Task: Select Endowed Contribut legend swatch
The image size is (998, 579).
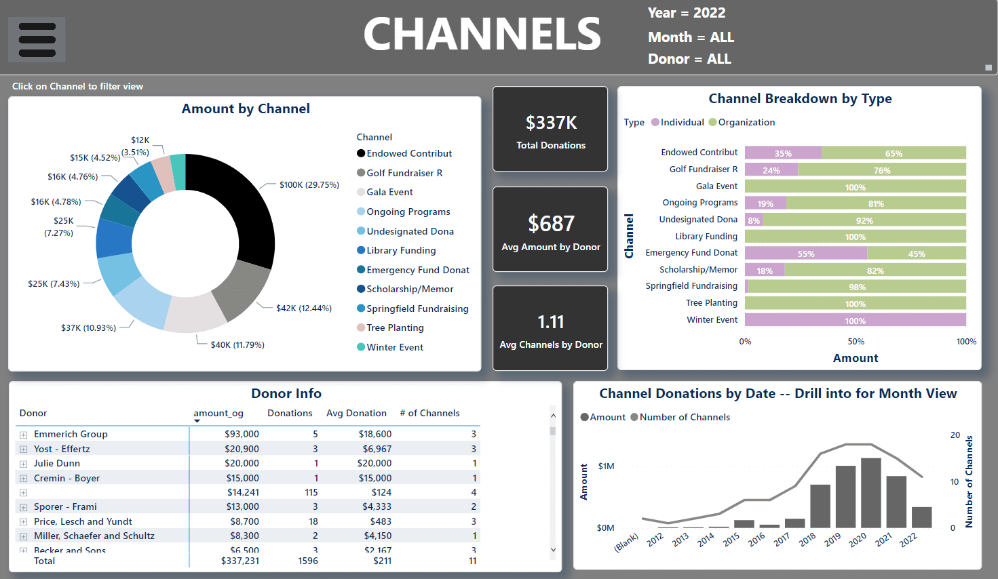Action: pos(361,154)
